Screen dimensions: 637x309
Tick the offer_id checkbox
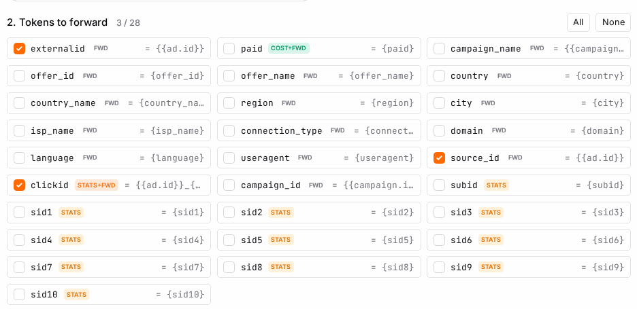click(20, 76)
